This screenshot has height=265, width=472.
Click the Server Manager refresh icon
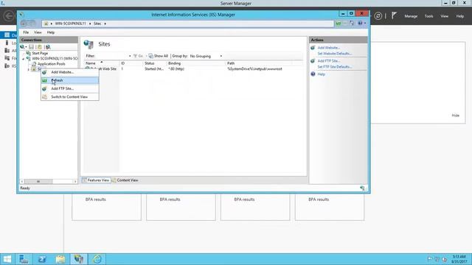[x=378, y=16]
